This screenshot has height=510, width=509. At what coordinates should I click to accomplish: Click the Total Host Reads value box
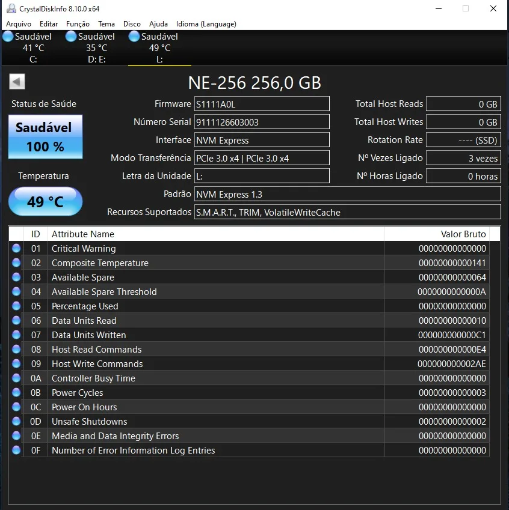(463, 104)
